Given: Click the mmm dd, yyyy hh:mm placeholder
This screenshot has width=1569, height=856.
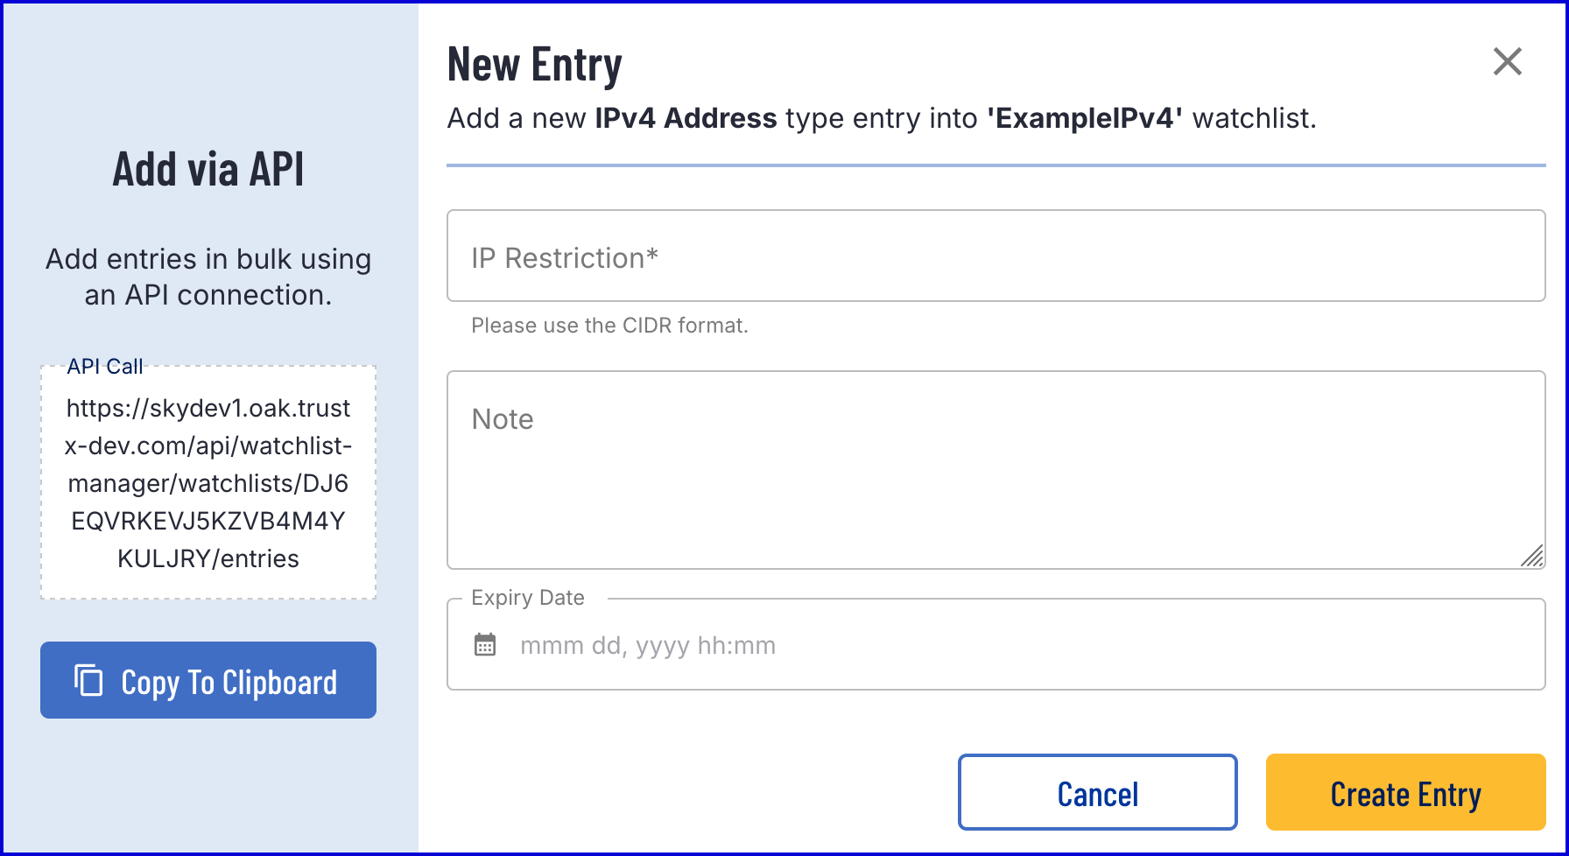Looking at the screenshot, I should click(648, 646).
